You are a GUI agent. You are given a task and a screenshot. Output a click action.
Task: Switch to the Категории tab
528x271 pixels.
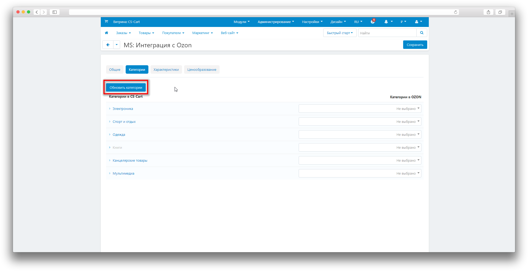(x=137, y=69)
